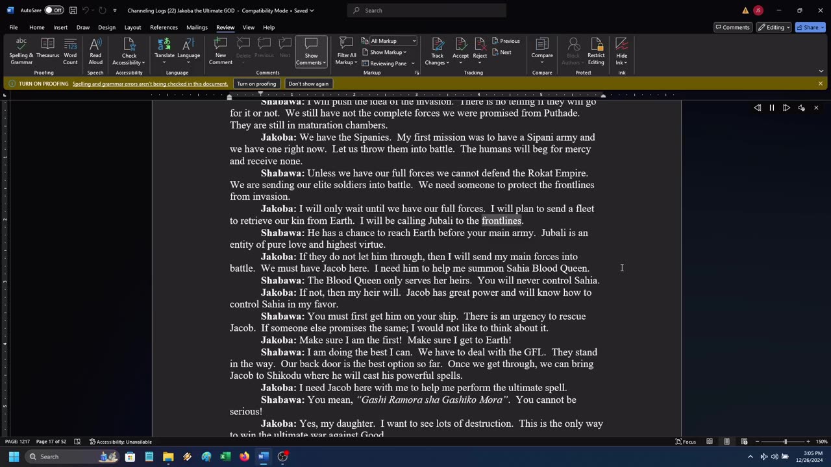Open the Language settings button
Screen dimensions: 831x467
click(x=188, y=51)
